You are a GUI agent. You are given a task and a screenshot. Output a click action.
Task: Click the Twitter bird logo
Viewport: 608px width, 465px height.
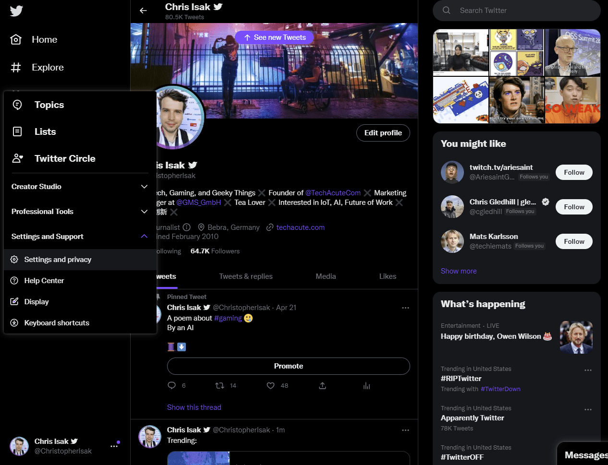(x=16, y=11)
